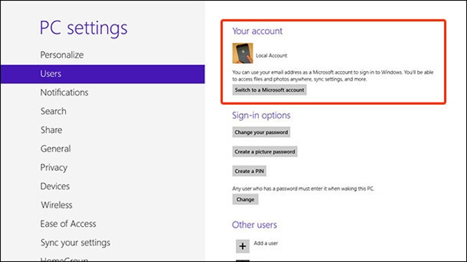Open Sync your settings category
467x262 pixels.
tap(75, 243)
